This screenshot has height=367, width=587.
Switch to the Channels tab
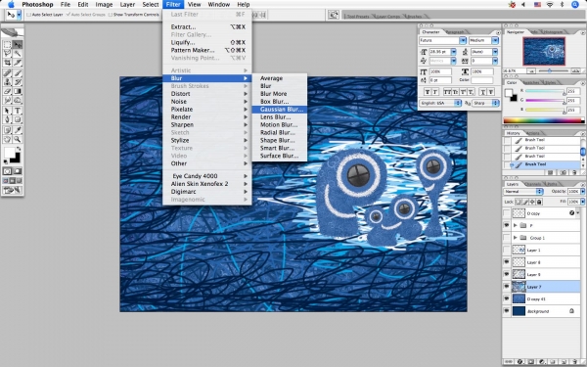point(532,184)
